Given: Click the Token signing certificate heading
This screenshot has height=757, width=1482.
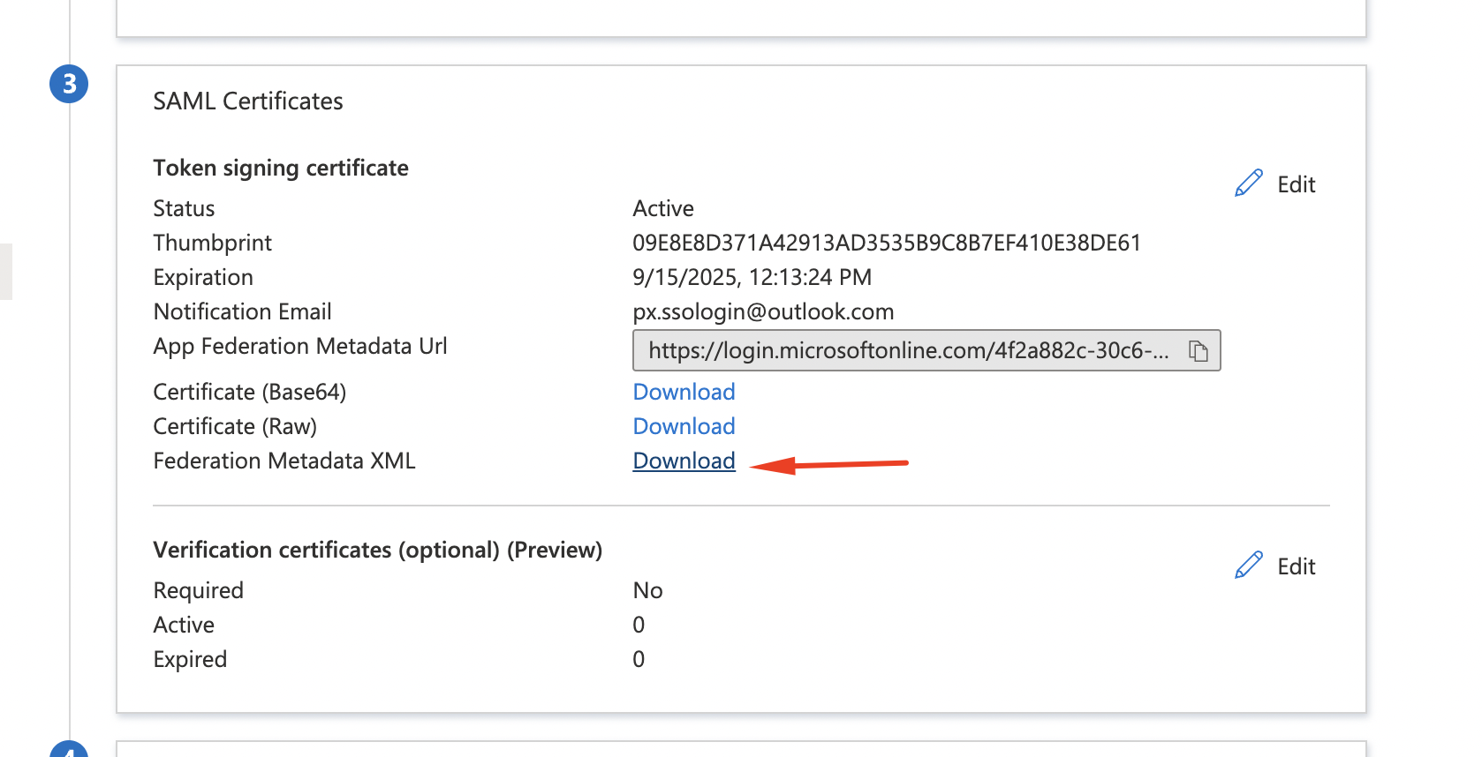Looking at the screenshot, I should (281, 168).
